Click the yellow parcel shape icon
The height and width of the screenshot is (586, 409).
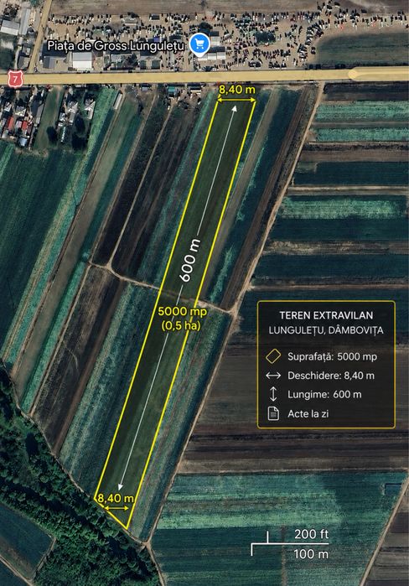[x=273, y=356]
